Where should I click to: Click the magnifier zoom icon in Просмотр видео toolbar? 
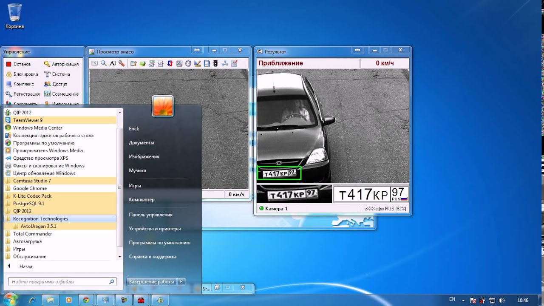pyautogui.click(x=103, y=63)
